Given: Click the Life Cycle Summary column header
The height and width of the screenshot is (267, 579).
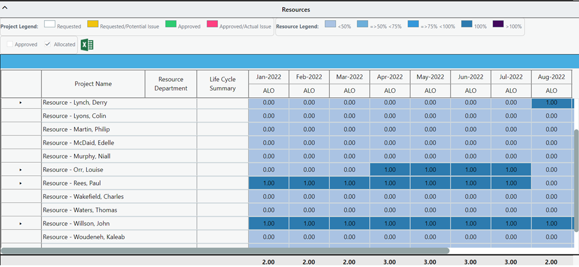Looking at the screenshot, I should click(222, 84).
